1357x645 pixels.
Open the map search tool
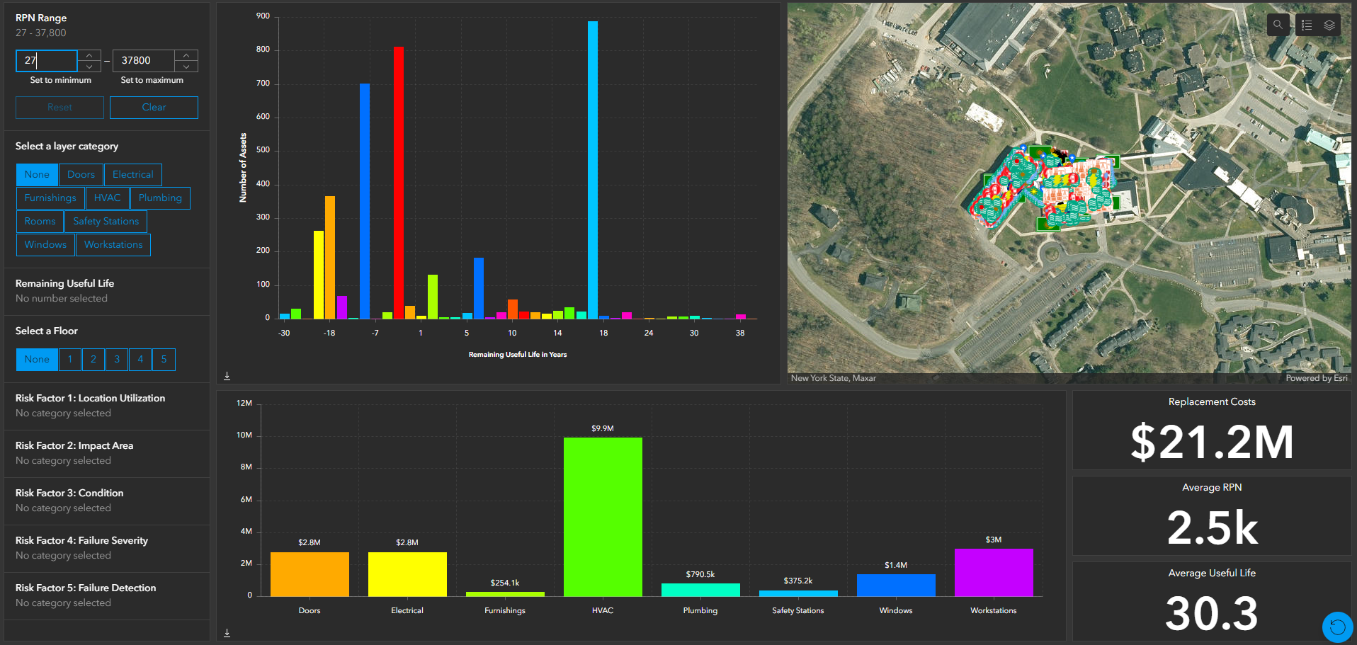click(x=1278, y=24)
